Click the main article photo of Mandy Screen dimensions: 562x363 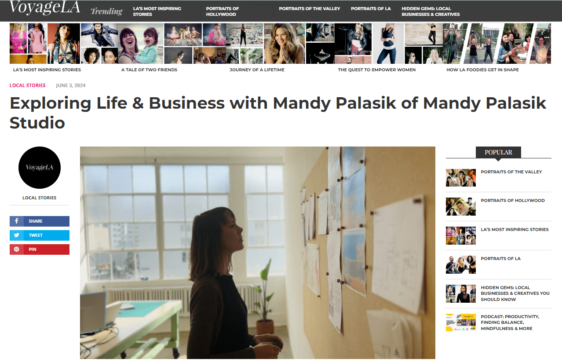tap(258, 253)
